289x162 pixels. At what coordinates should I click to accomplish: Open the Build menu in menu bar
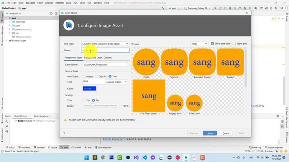(x=69, y=3)
